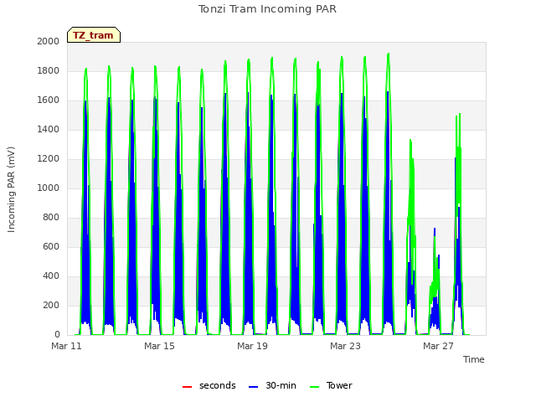The height and width of the screenshot is (402, 536).
Task: Click the Incoming PAR (mV) axis label
Action: tap(11, 189)
